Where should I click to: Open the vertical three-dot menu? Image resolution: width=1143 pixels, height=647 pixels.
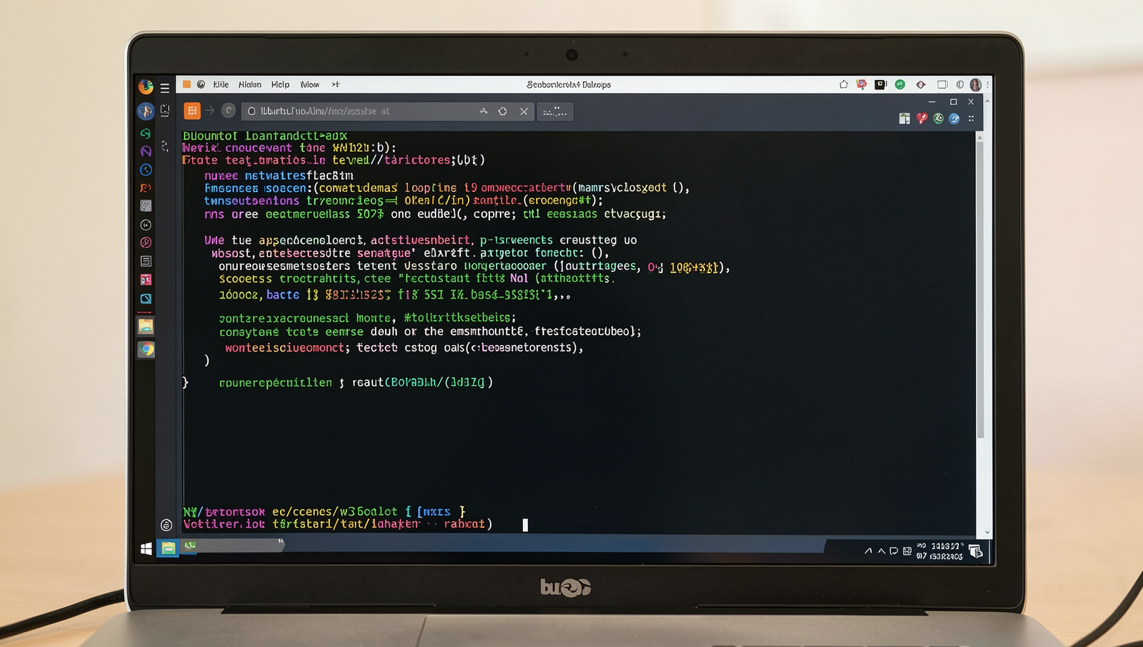coord(987,84)
